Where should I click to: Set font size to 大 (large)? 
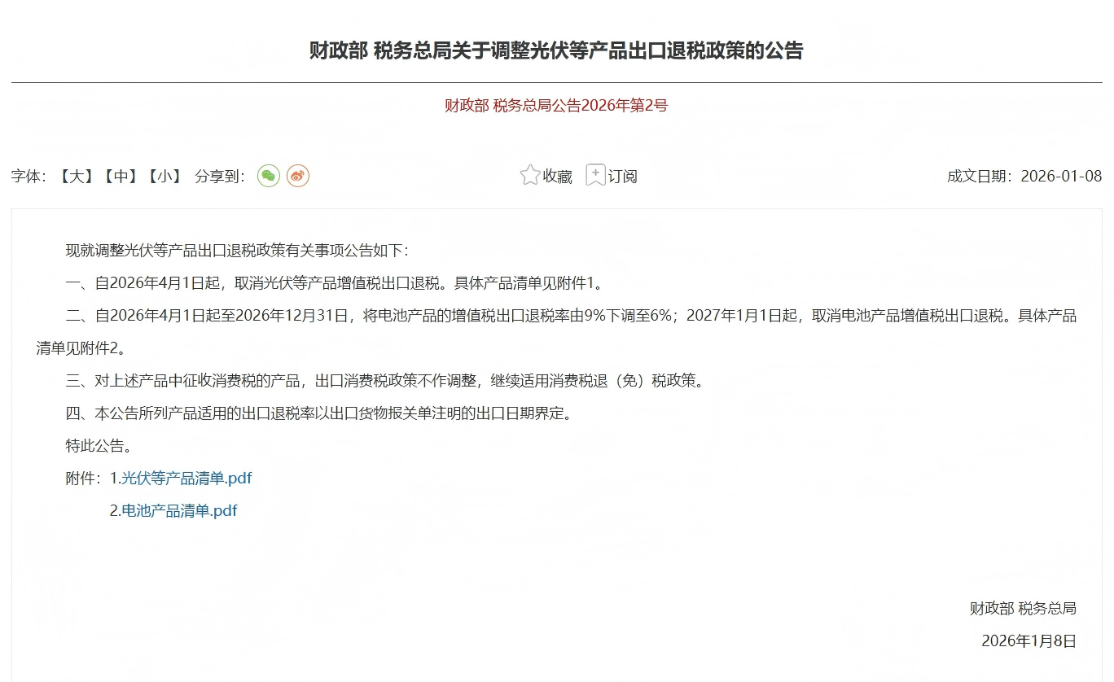pos(77,177)
